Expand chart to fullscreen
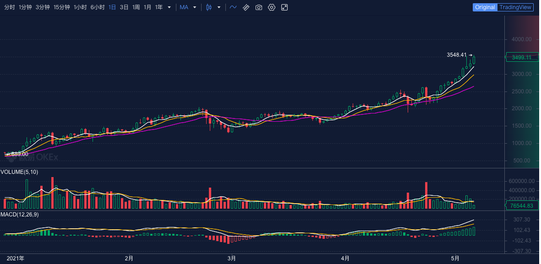The height and width of the screenshot is (264, 541). click(284, 7)
